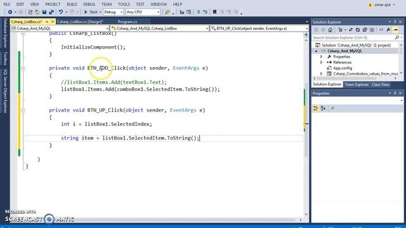
Task: Click the Collapse All icon in Solution Explorer
Action: click(x=365, y=30)
